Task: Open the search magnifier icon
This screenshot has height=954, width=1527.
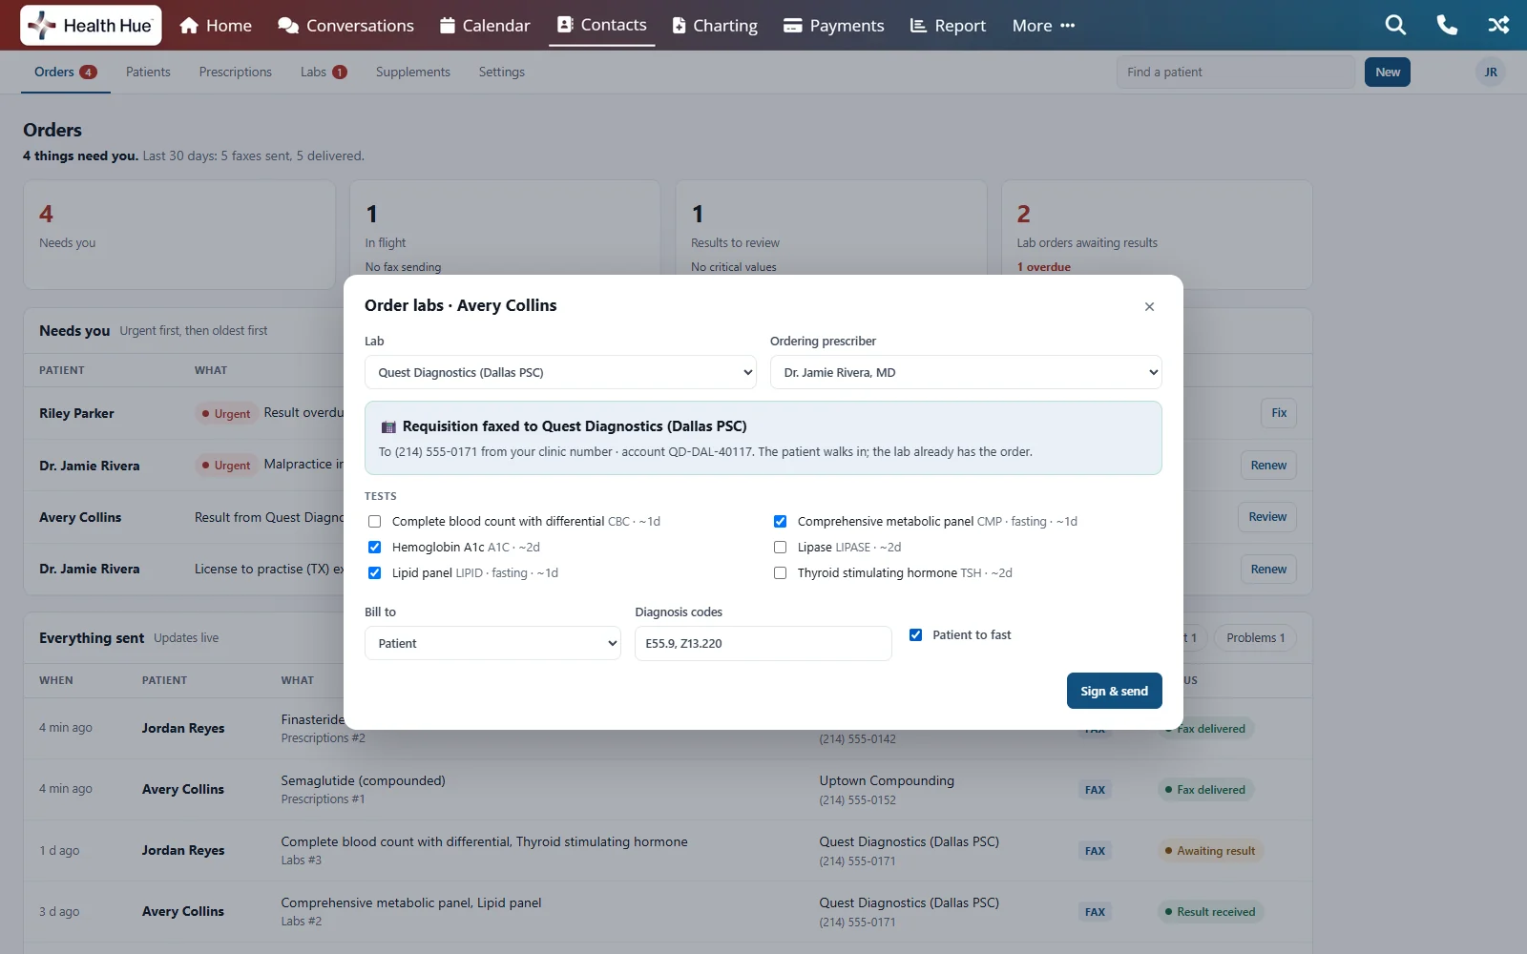Action: point(1395,26)
